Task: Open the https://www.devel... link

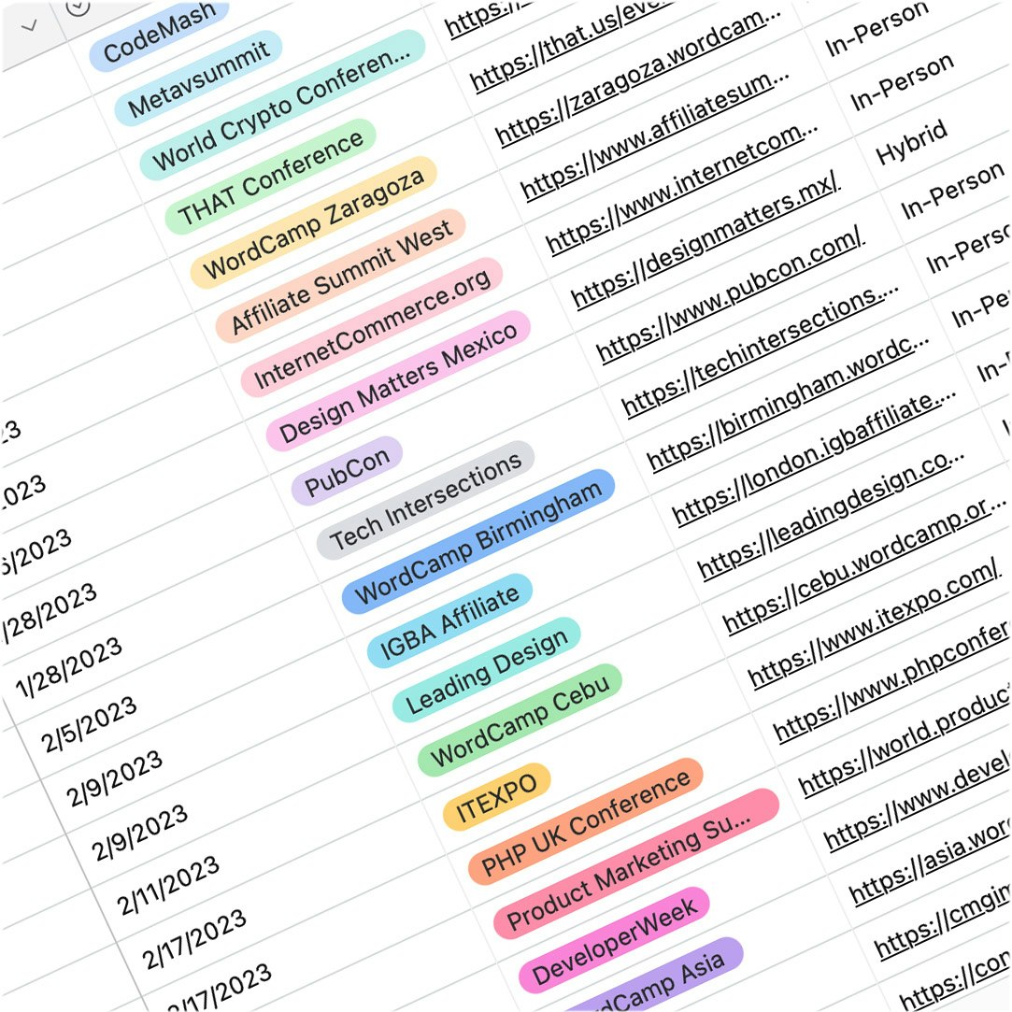Action: tap(917, 798)
